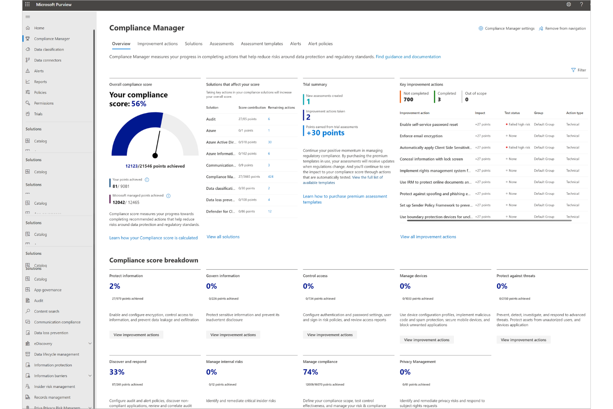Expand the Priva Privacy Risk Management item
The height and width of the screenshot is (409, 613).
click(x=89, y=407)
